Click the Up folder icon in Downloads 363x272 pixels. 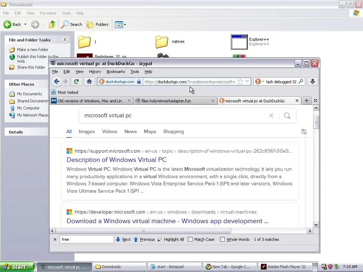click(x=52, y=24)
